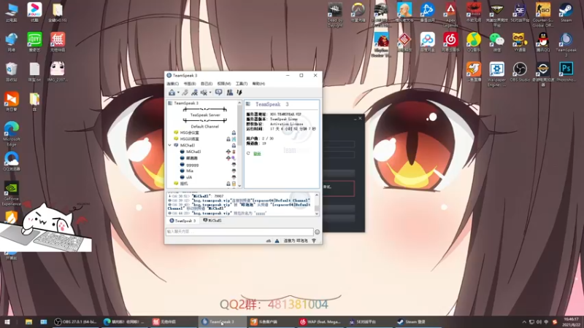Open the dropdown arrow beside the mute icon
Image resolution: width=584 pixels, height=328 pixels.
pos(210,93)
